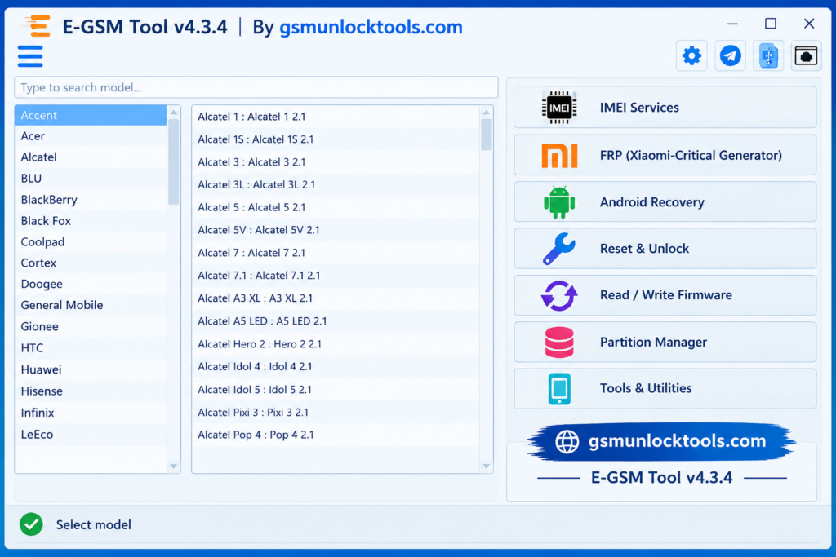
Task: Focus the model search field
Action: tap(256, 87)
